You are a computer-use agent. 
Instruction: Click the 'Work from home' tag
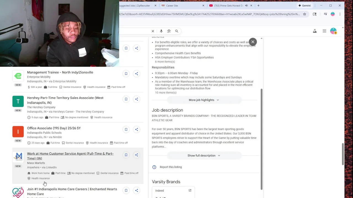(38, 173)
